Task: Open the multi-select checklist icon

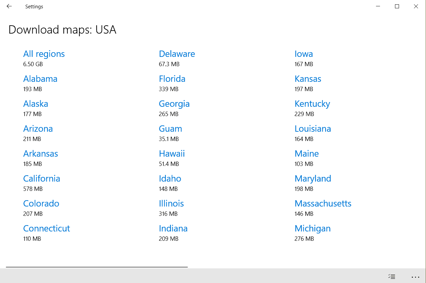Action: 392,276
